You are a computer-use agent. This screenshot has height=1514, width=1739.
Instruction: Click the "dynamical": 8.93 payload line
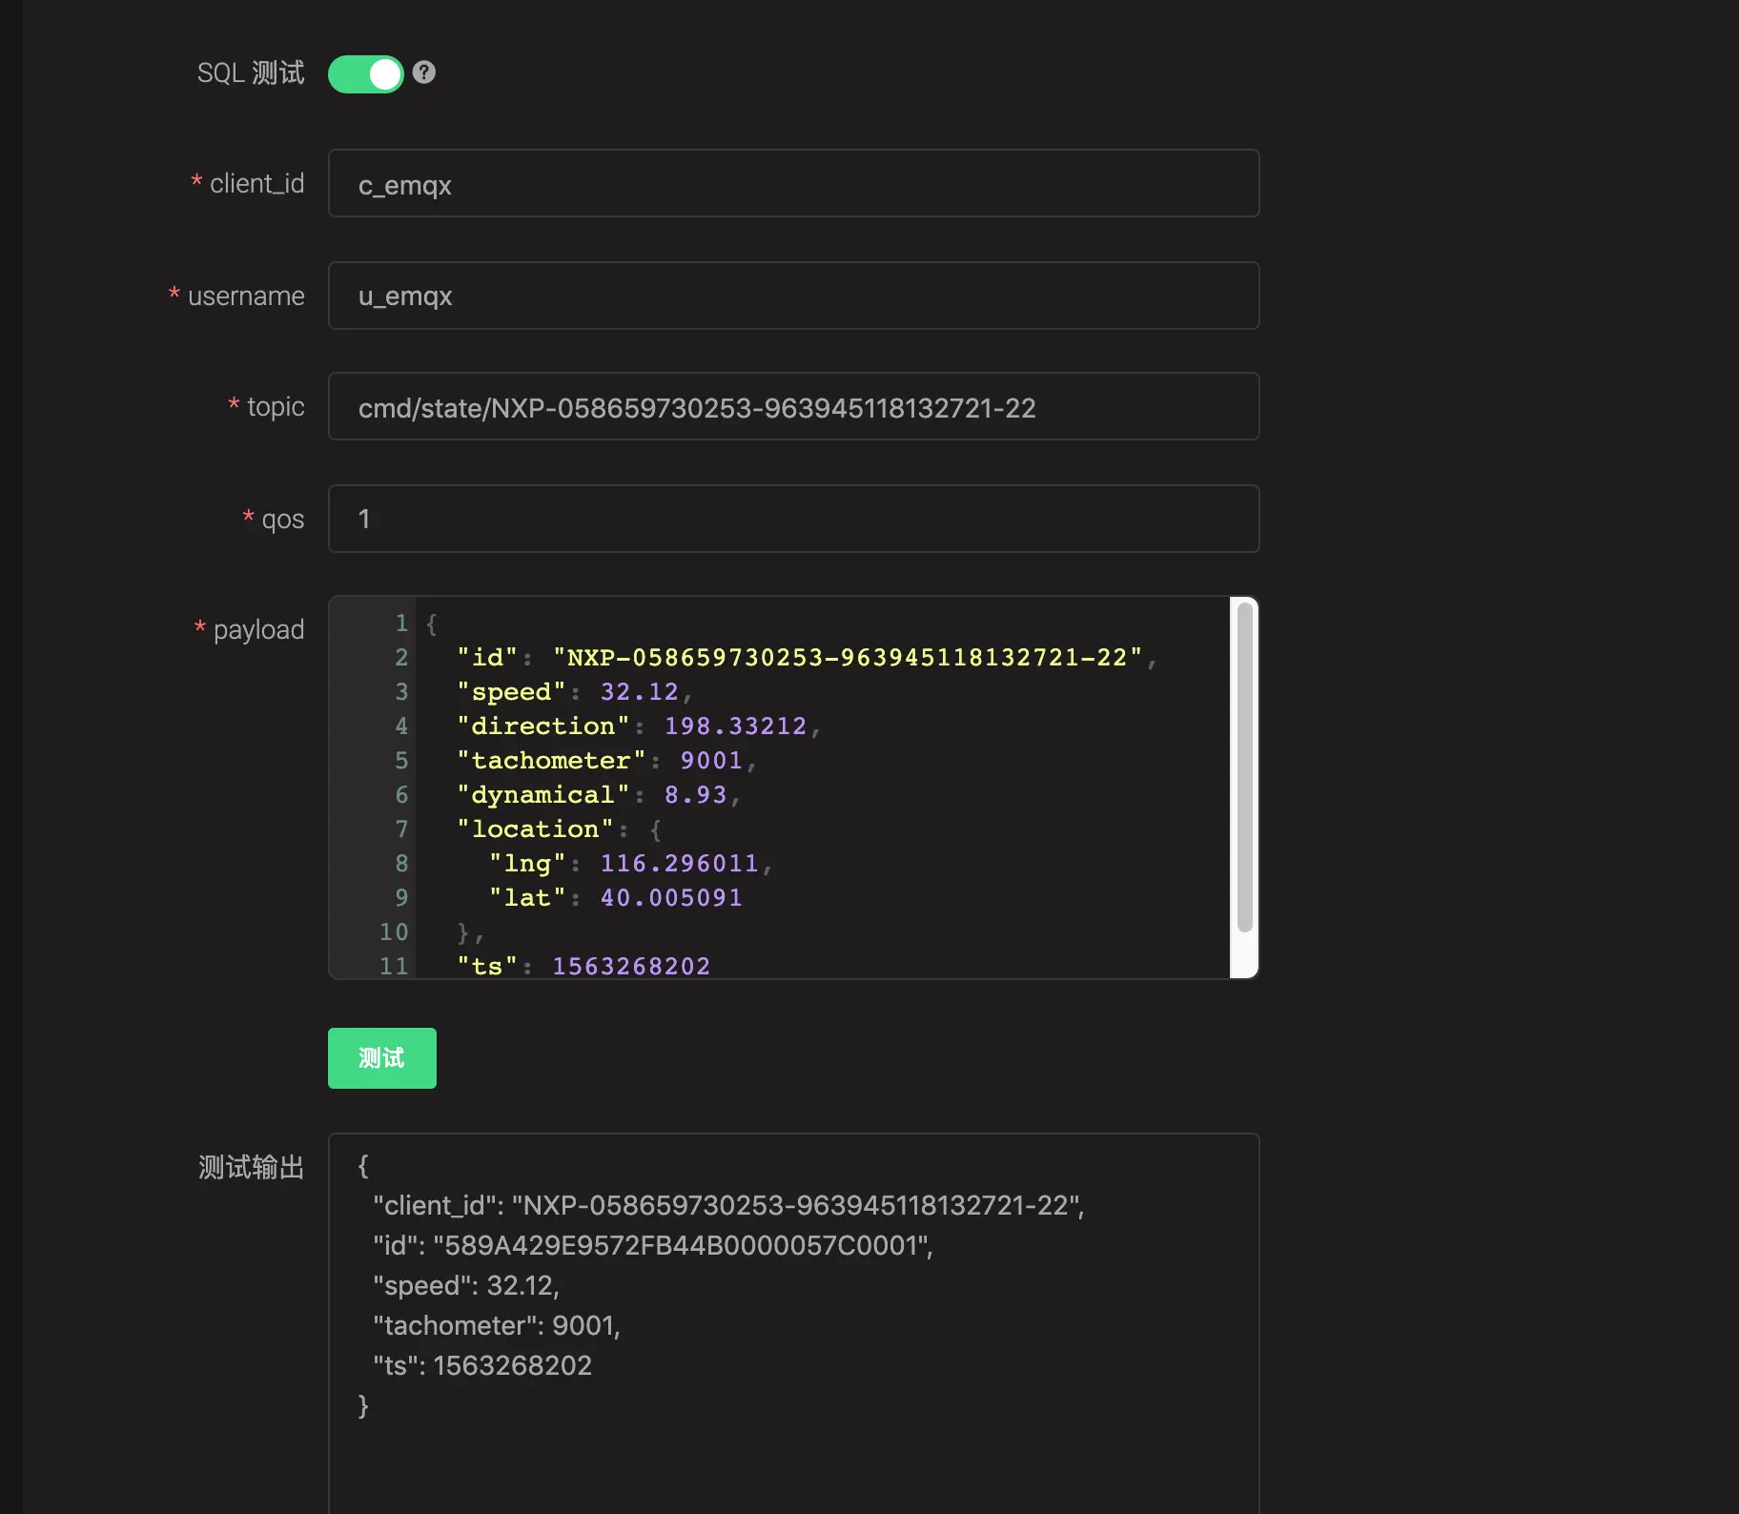[x=599, y=795]
